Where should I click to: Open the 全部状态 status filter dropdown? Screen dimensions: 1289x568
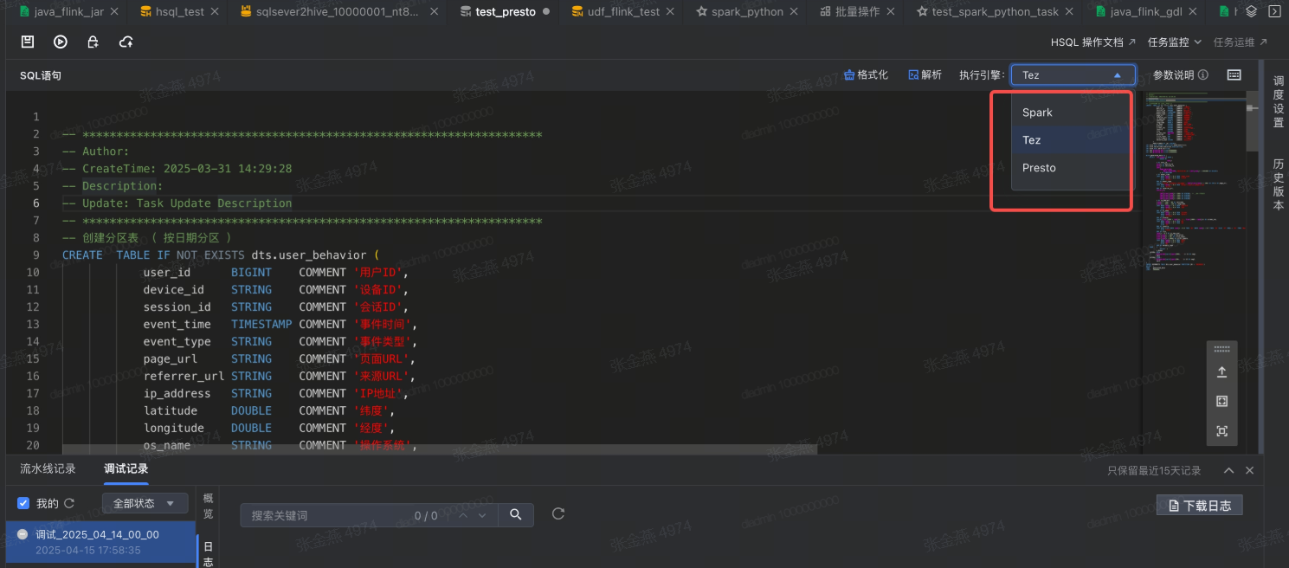click(x=145, y=503)
